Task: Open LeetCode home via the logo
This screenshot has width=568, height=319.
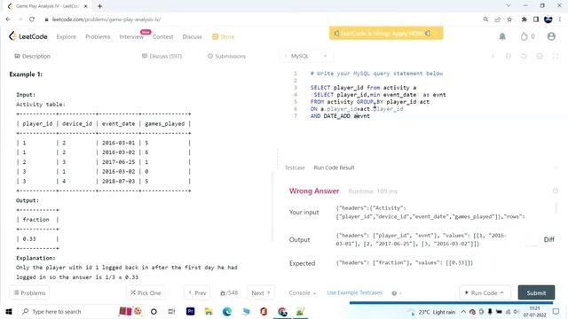Action: 28,36
